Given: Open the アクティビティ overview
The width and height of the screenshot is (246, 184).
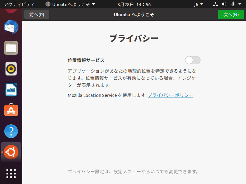Looking at the screenshot, I should (x=19, y=4).
